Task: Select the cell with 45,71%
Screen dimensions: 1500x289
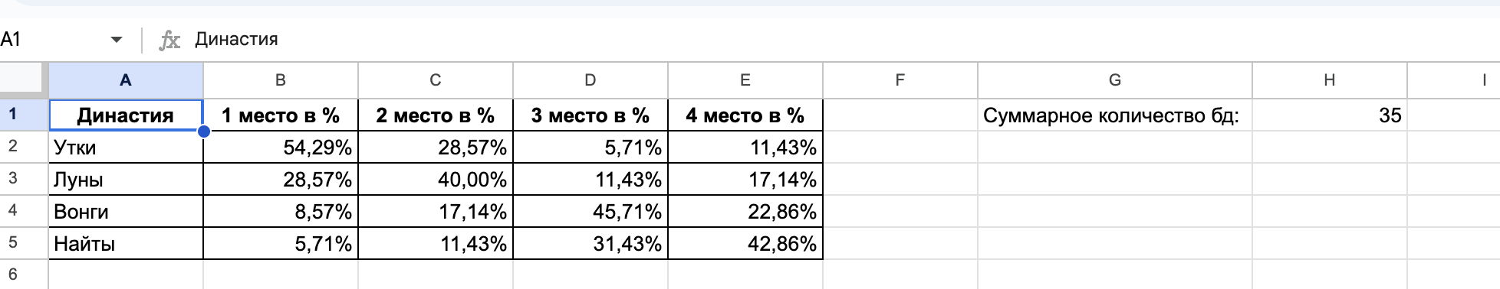Action: coord(590,211)
